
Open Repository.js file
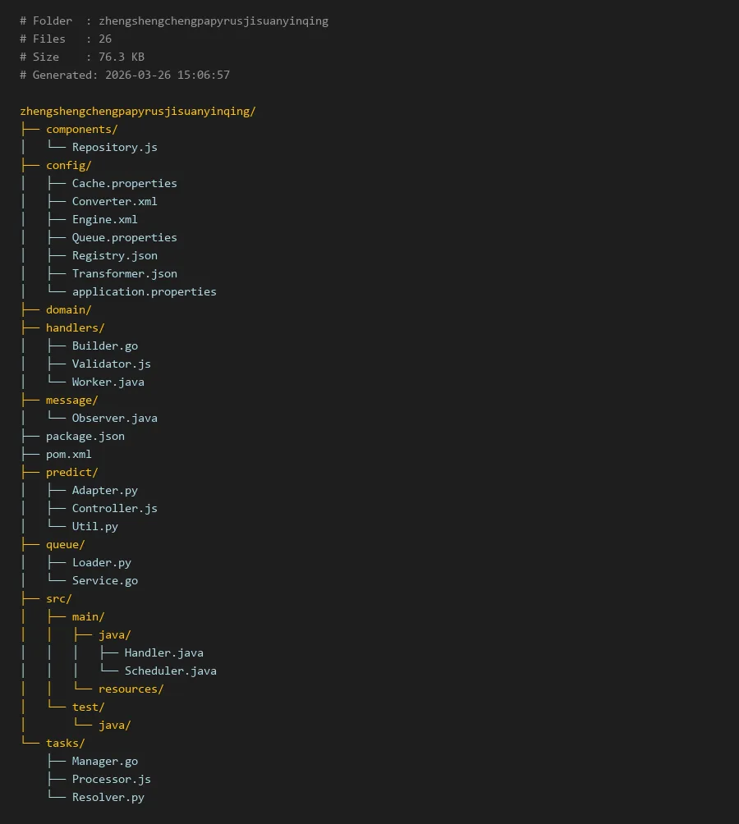(114, 147)
